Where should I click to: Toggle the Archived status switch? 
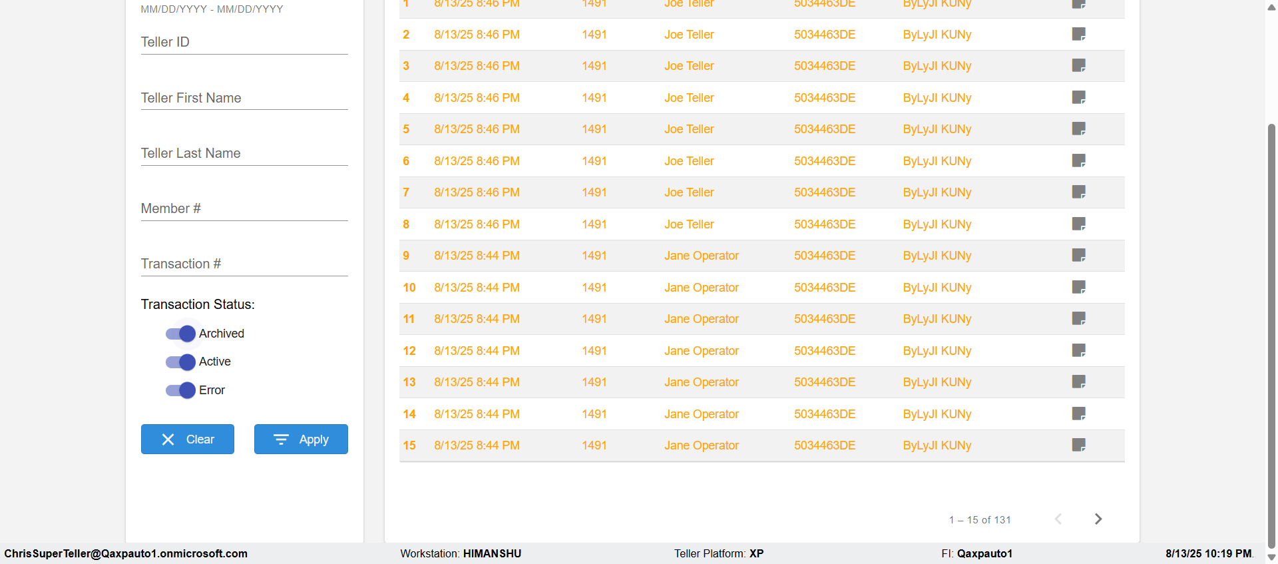click(180, 334)
